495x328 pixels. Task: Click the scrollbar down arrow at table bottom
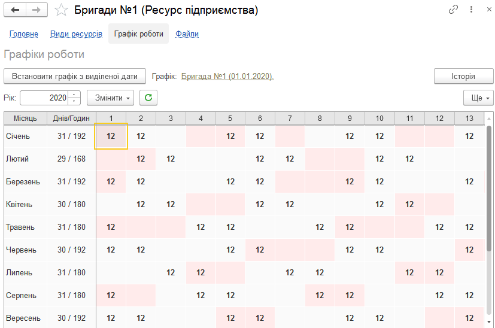[x=489, y=322]
